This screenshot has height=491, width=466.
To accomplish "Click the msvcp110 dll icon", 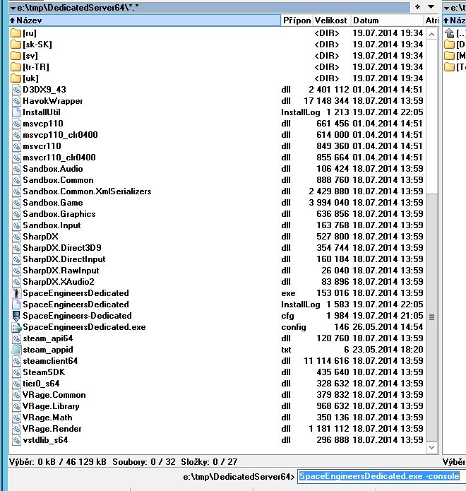I will click(16, 124).
